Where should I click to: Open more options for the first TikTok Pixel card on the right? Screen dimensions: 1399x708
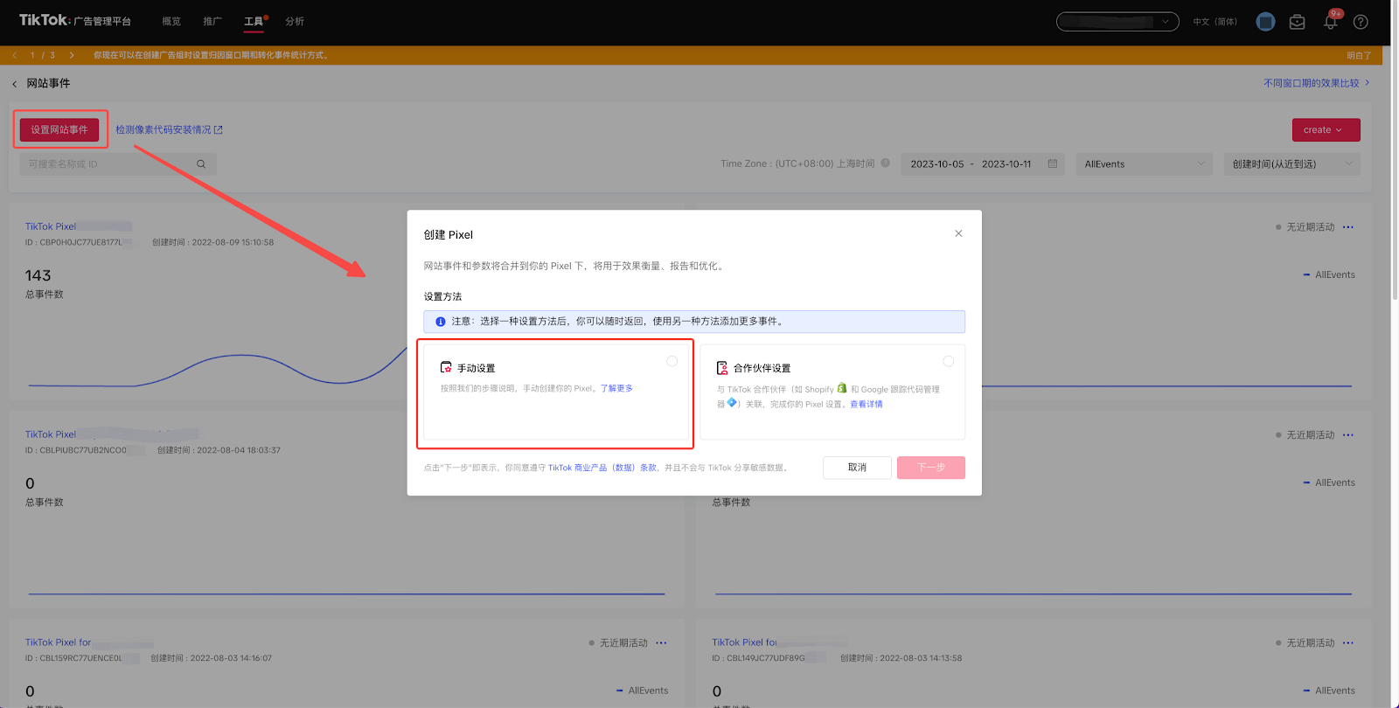point(1348,227)
